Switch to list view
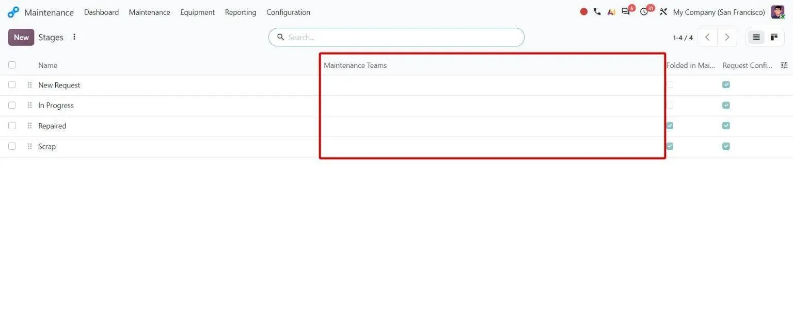The width and height of the screenshot is (793, 329). pyautogui.click(x=756, y=37)
